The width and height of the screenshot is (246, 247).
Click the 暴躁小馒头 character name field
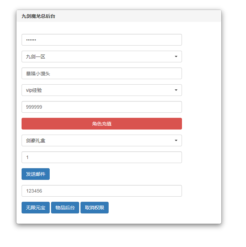point(101,73)
